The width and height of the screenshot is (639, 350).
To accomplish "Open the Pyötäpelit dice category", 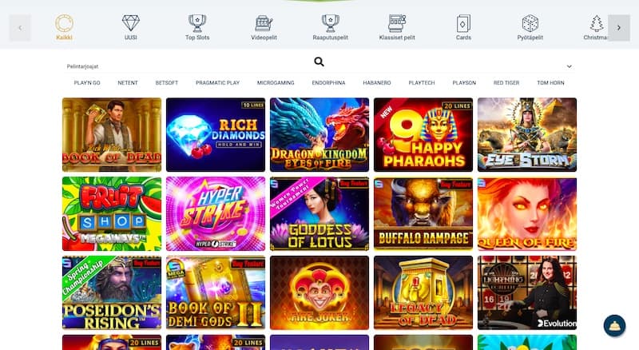I will click(x=530, y=23).
